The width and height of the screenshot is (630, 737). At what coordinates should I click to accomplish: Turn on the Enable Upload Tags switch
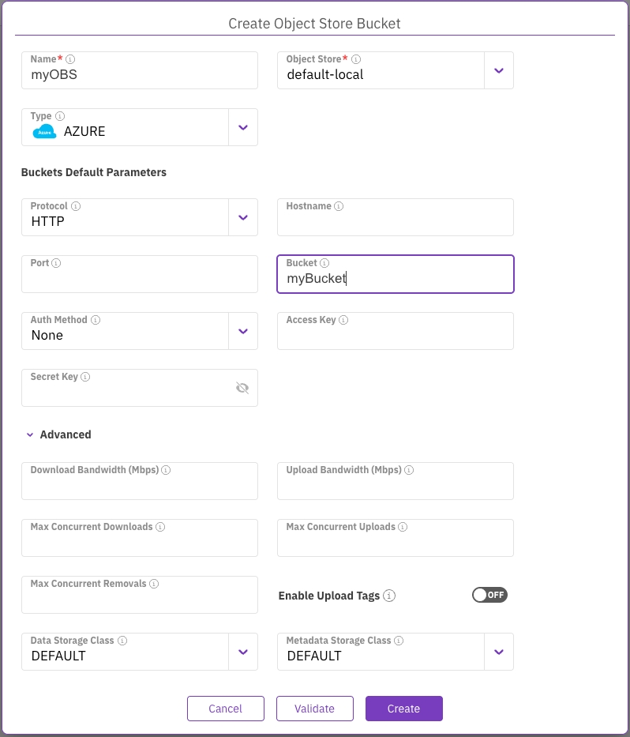pyautogui.click(x=489, y=595)
